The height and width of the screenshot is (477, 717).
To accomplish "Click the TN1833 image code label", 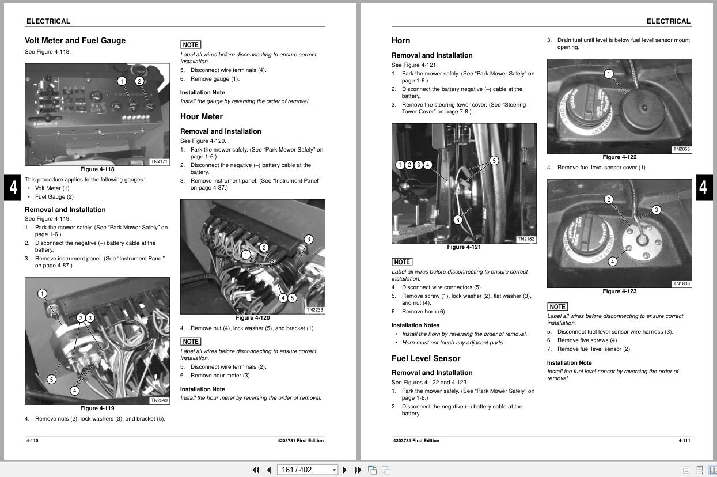I will [682, 283].
